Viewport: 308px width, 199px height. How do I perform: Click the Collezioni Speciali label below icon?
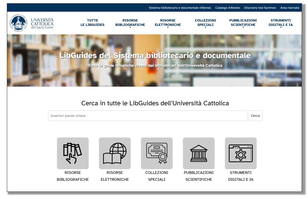click(156, 176)
